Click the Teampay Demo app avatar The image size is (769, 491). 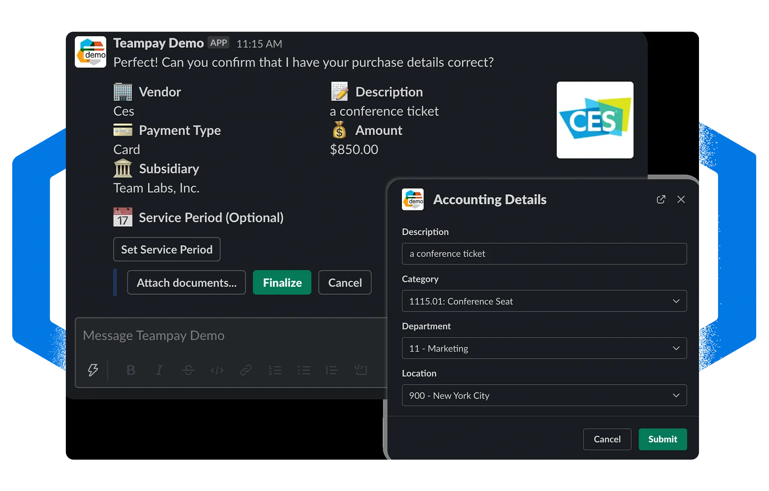point(91,52)
